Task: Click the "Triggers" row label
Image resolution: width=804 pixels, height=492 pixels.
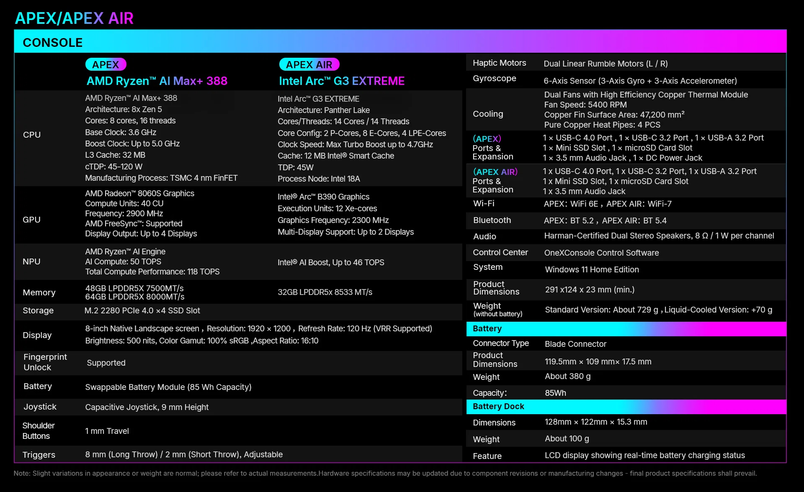Action: (x=39, y=455)
